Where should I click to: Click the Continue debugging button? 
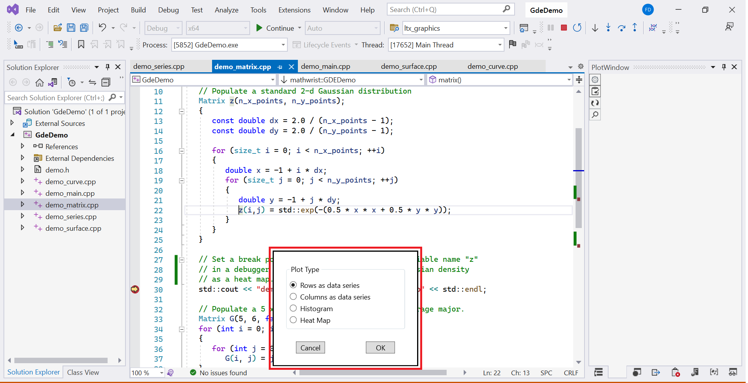click(275, 28)
